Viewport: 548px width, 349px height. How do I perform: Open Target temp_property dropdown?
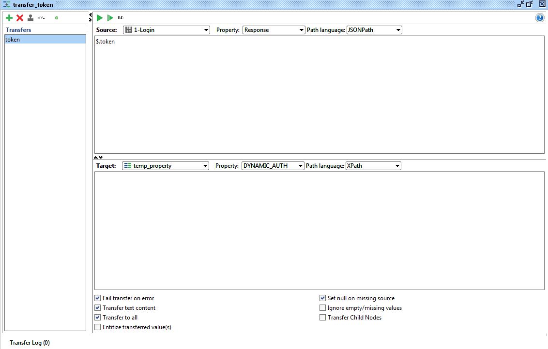(165, 166)
